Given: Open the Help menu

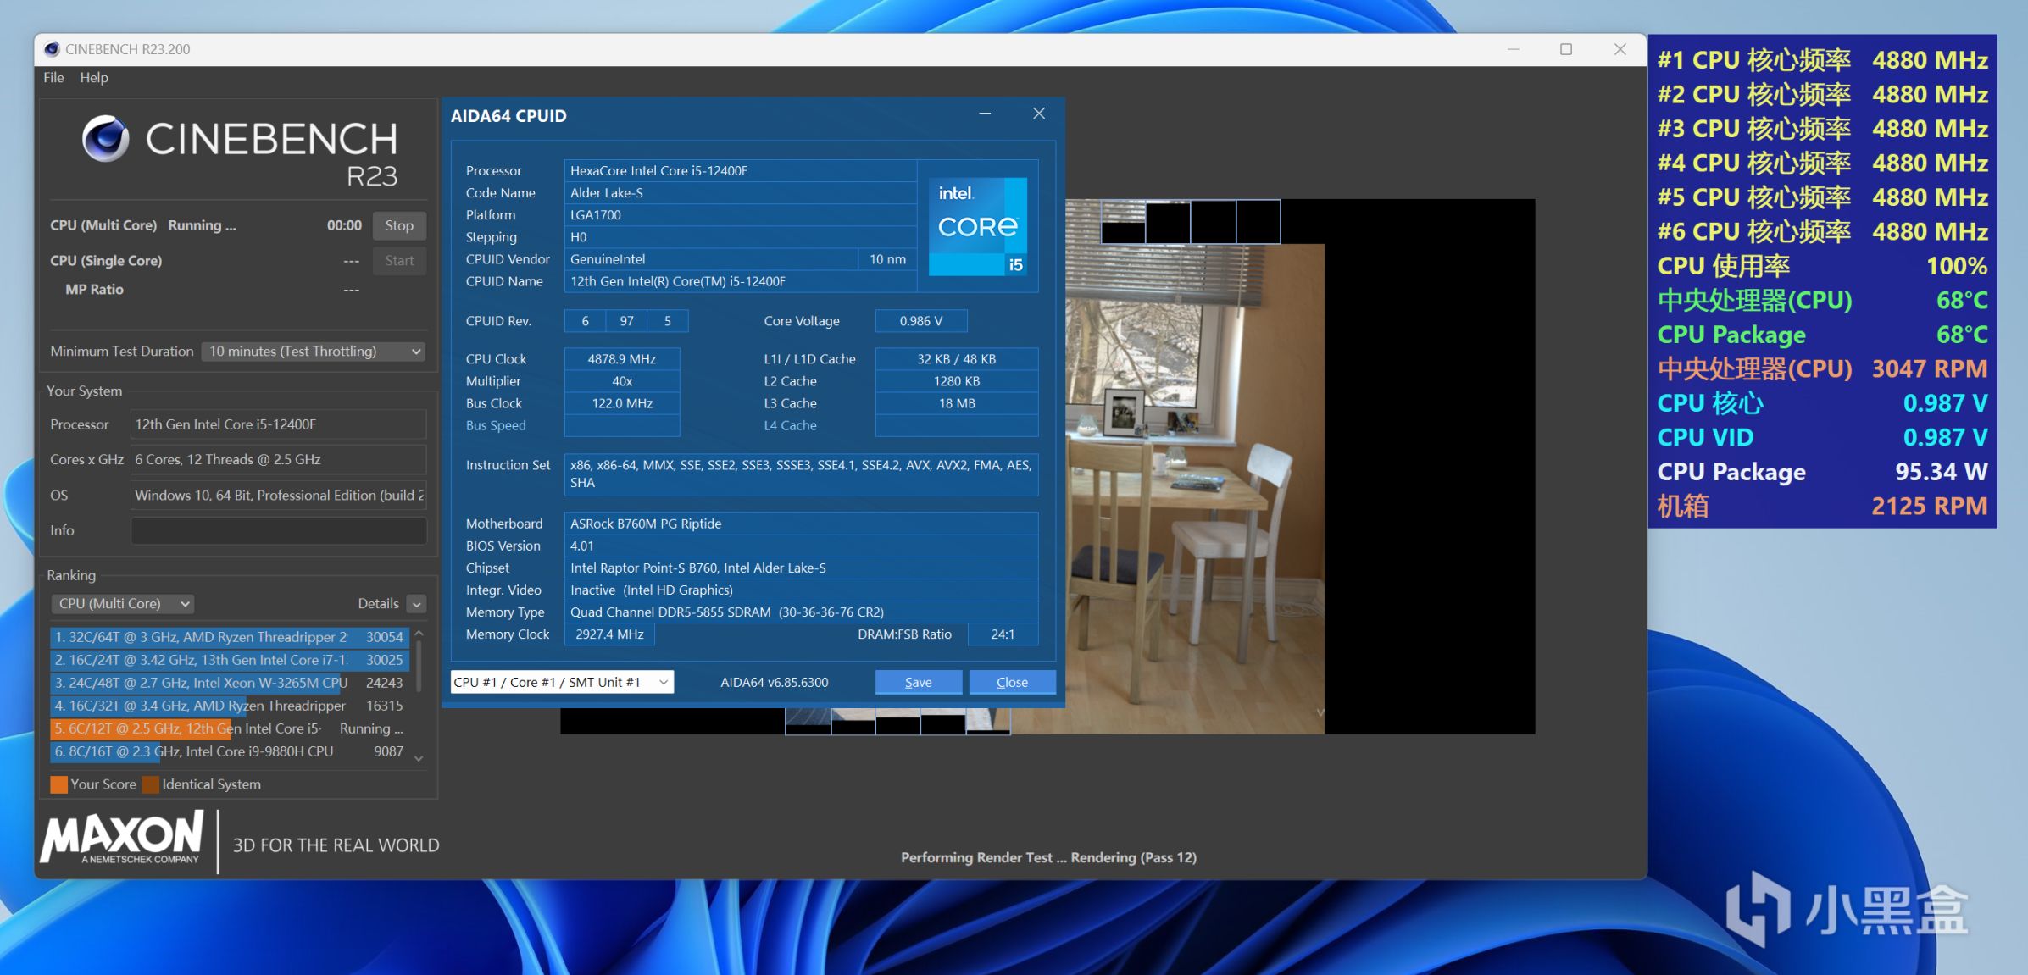Looking at the screenshot, I should [x=94, y=77].
